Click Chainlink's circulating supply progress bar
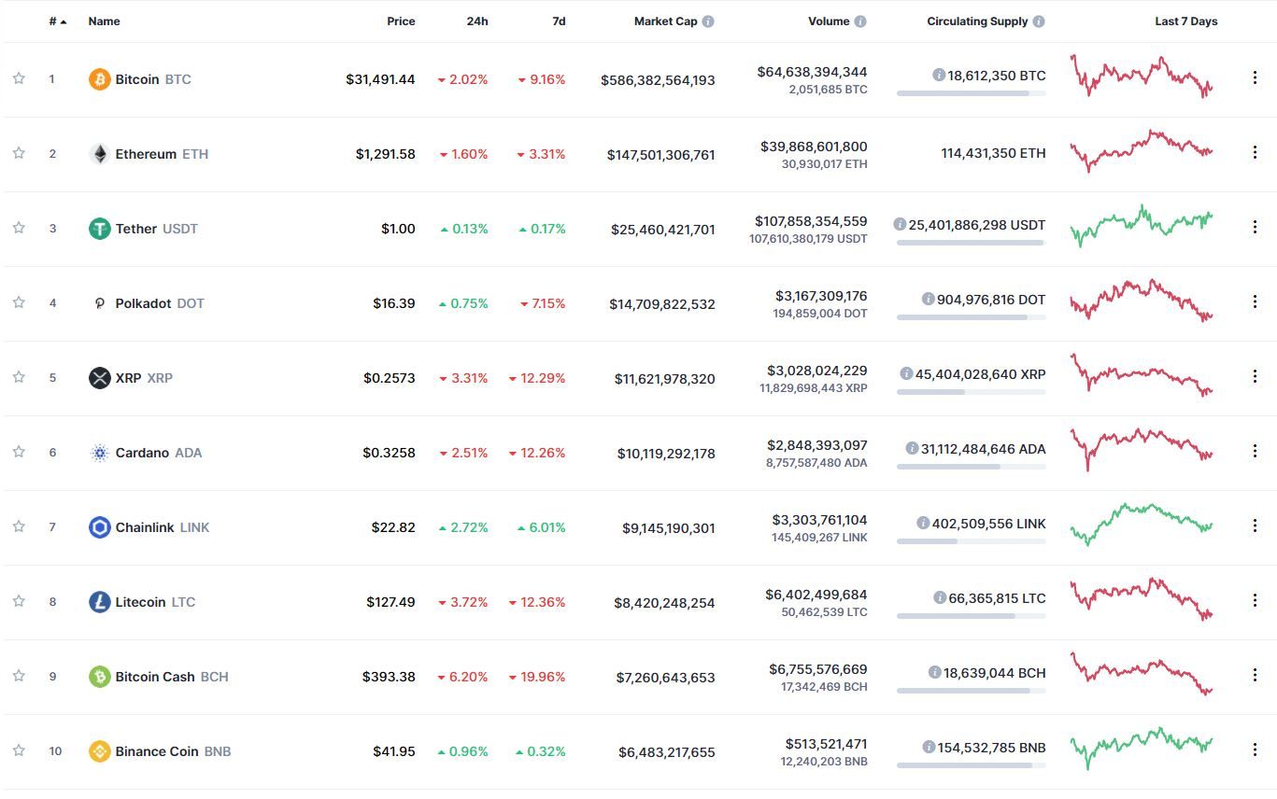 point(972,541)
